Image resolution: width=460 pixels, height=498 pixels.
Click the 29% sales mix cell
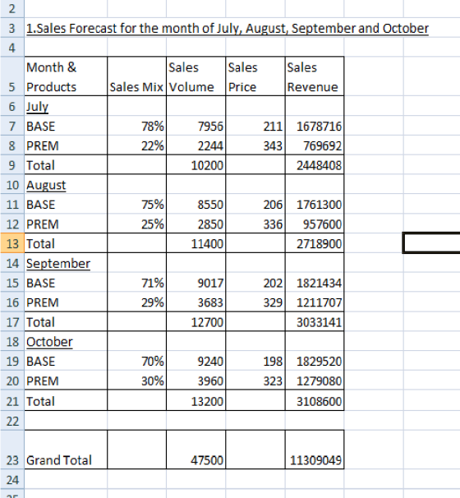[x=137, y=302]
